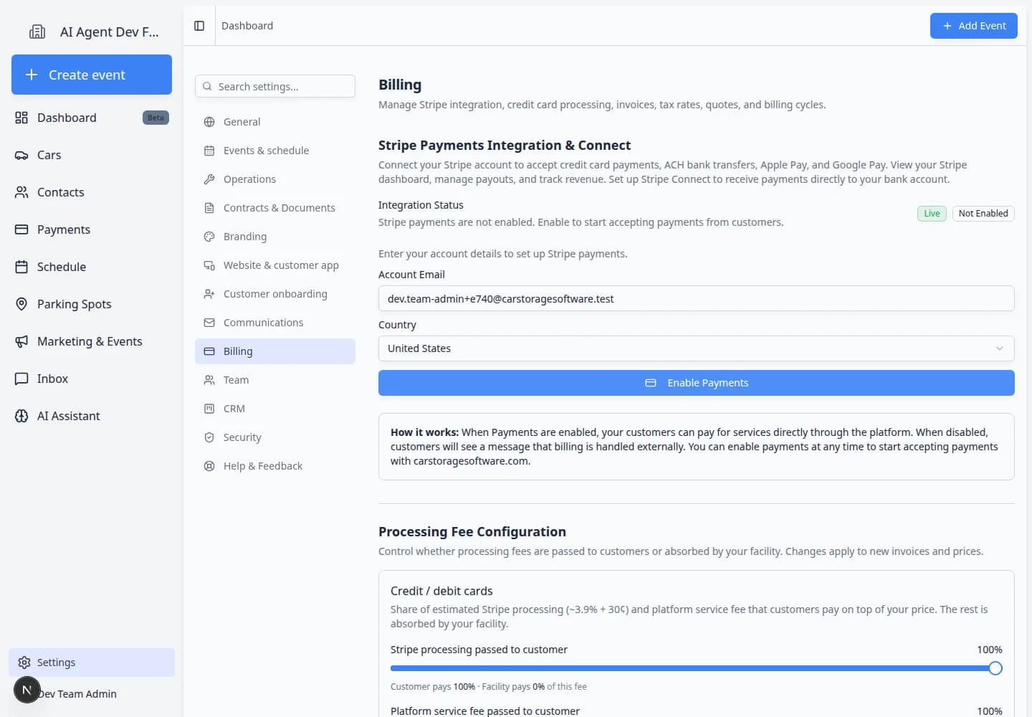Click the Beta badge next to Dashboard
This screenshot has width=1032, height=717.
(x=156, y=118)
